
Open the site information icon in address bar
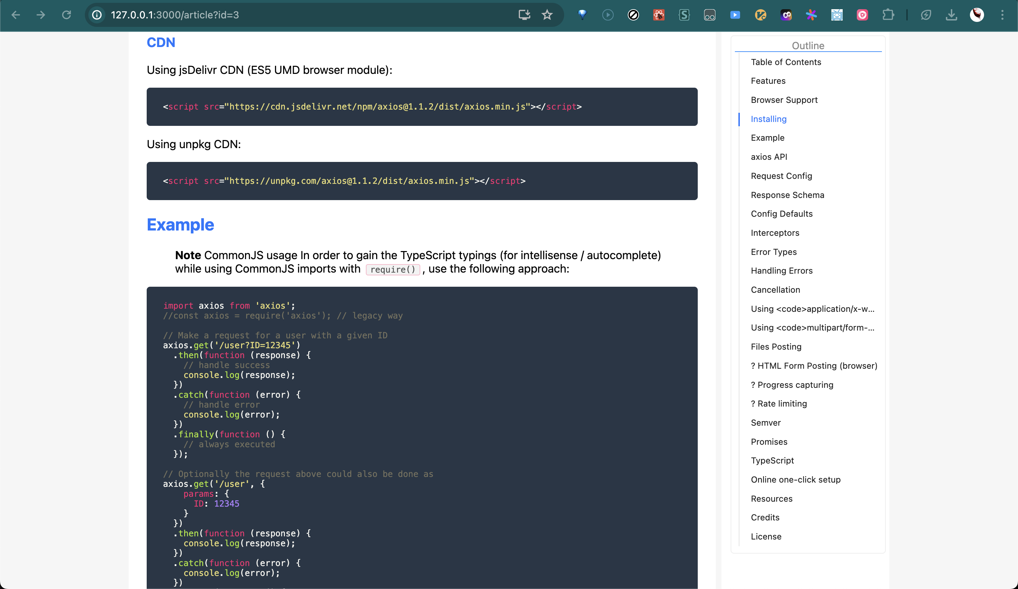point(97,15)
